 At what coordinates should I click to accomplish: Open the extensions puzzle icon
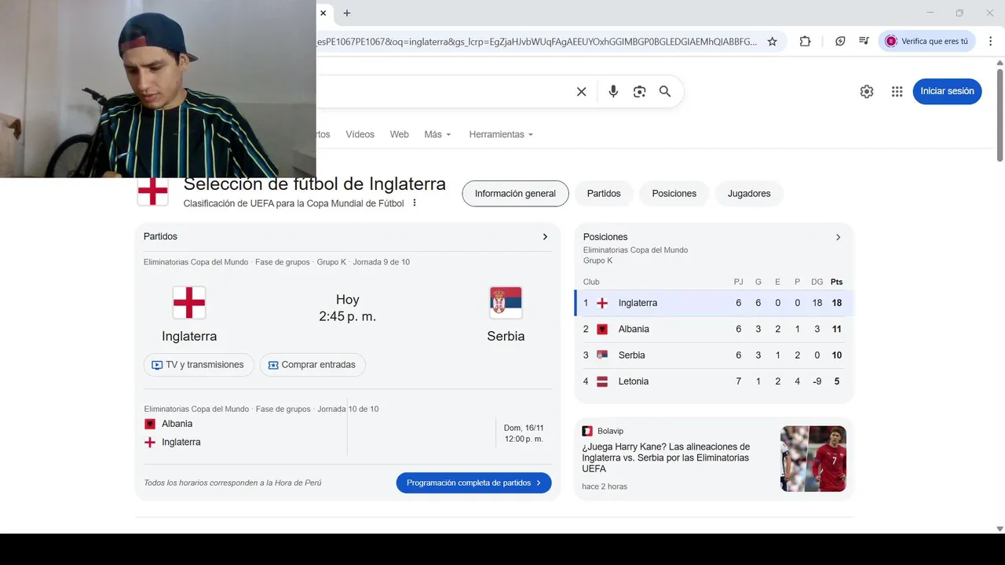(x=805, y=42)
